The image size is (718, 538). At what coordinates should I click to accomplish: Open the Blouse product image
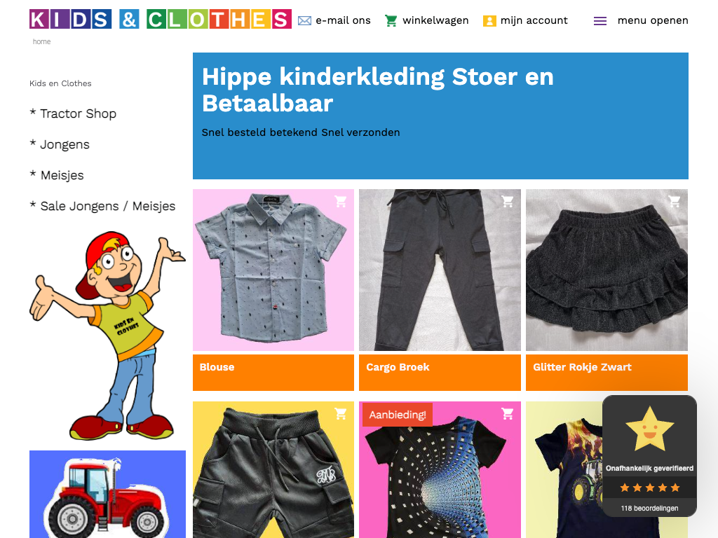click(x=273, y=270)
